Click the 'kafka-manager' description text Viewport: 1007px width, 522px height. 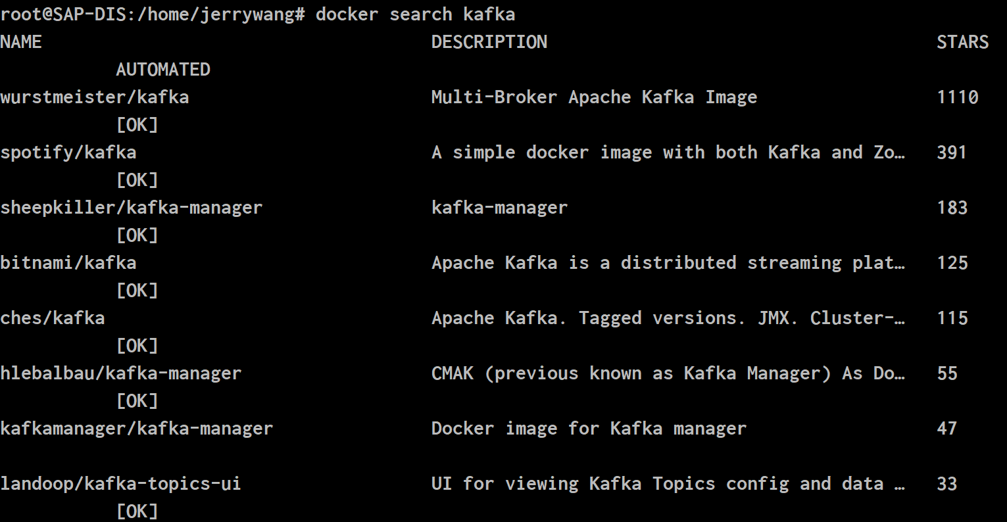(499, 208)
